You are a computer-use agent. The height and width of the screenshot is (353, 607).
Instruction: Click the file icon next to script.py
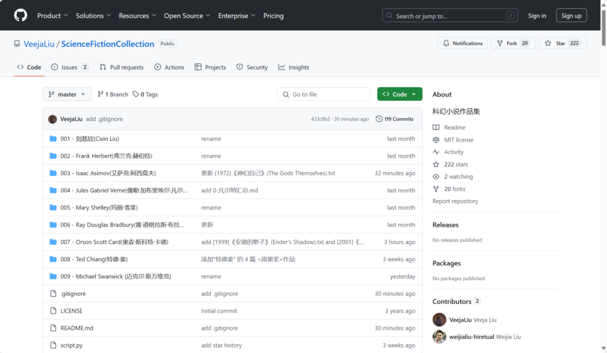(x=53, y=345)
